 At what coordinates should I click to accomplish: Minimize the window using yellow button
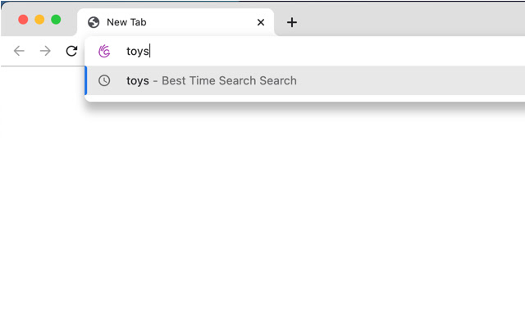(x=39, y=19)
